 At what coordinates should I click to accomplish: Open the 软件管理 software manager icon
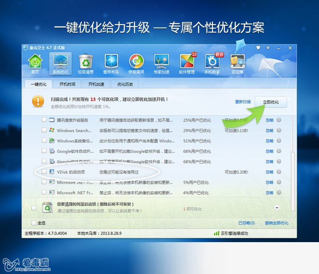(x=187, y=64)
